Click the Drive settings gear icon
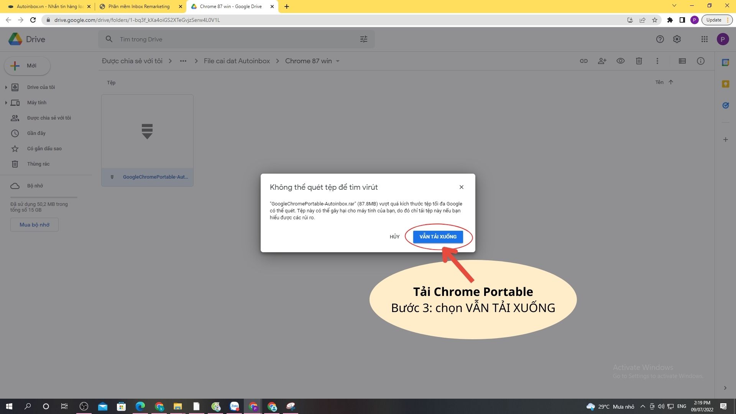This screenshot has height=414, width=736. 677,39
